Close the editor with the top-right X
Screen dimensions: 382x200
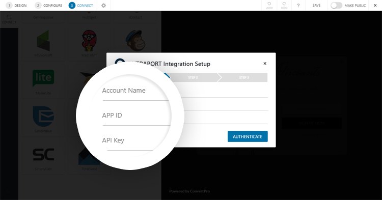pos(375,6)
